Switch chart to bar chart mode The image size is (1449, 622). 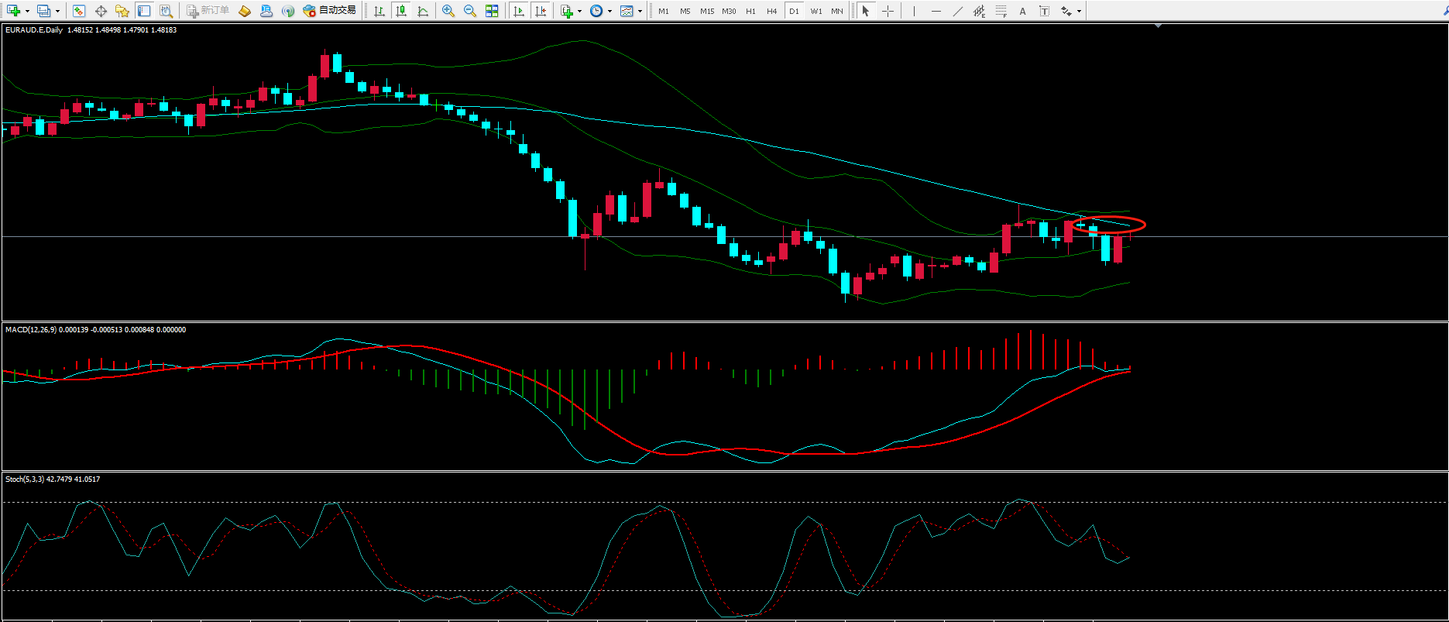(x=379, y=11)
